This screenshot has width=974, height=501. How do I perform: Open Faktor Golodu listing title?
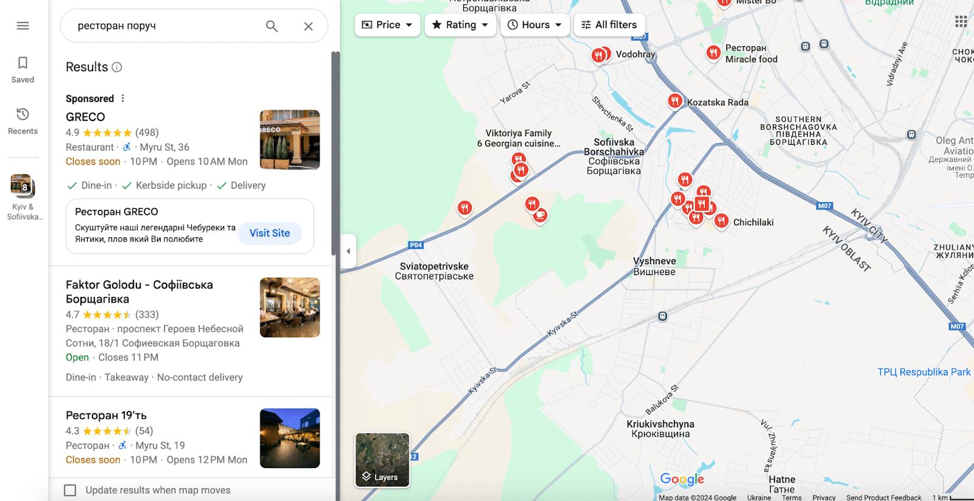[x=139, y=292]
